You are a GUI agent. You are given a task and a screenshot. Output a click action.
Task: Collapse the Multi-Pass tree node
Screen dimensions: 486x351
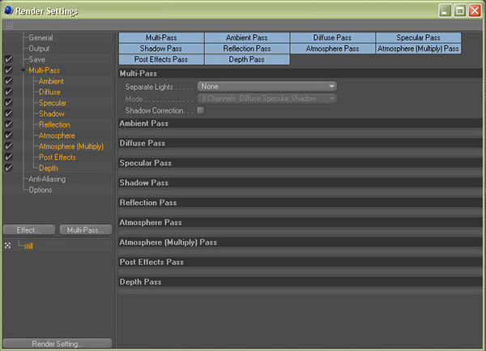[23, 71]
